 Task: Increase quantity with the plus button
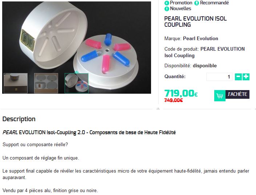tap(246, 77)
